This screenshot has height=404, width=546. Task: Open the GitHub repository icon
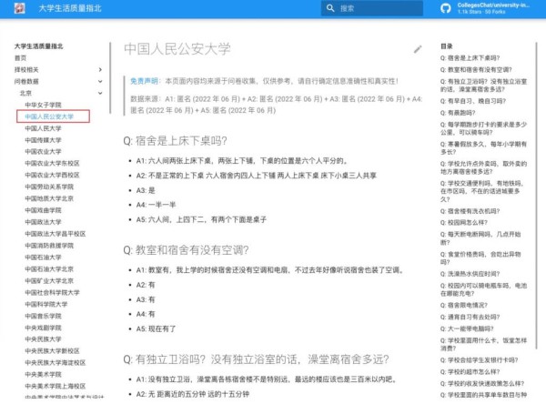[x=446, y=8]
